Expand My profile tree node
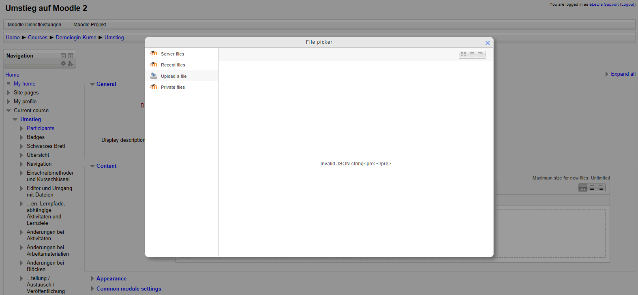638x295 pixels. point(9,101)
